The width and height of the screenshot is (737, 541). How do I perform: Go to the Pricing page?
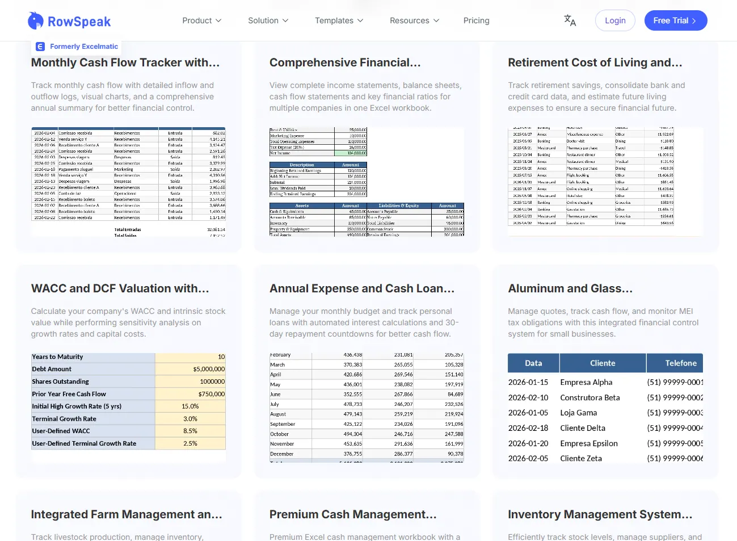(476, 20)
